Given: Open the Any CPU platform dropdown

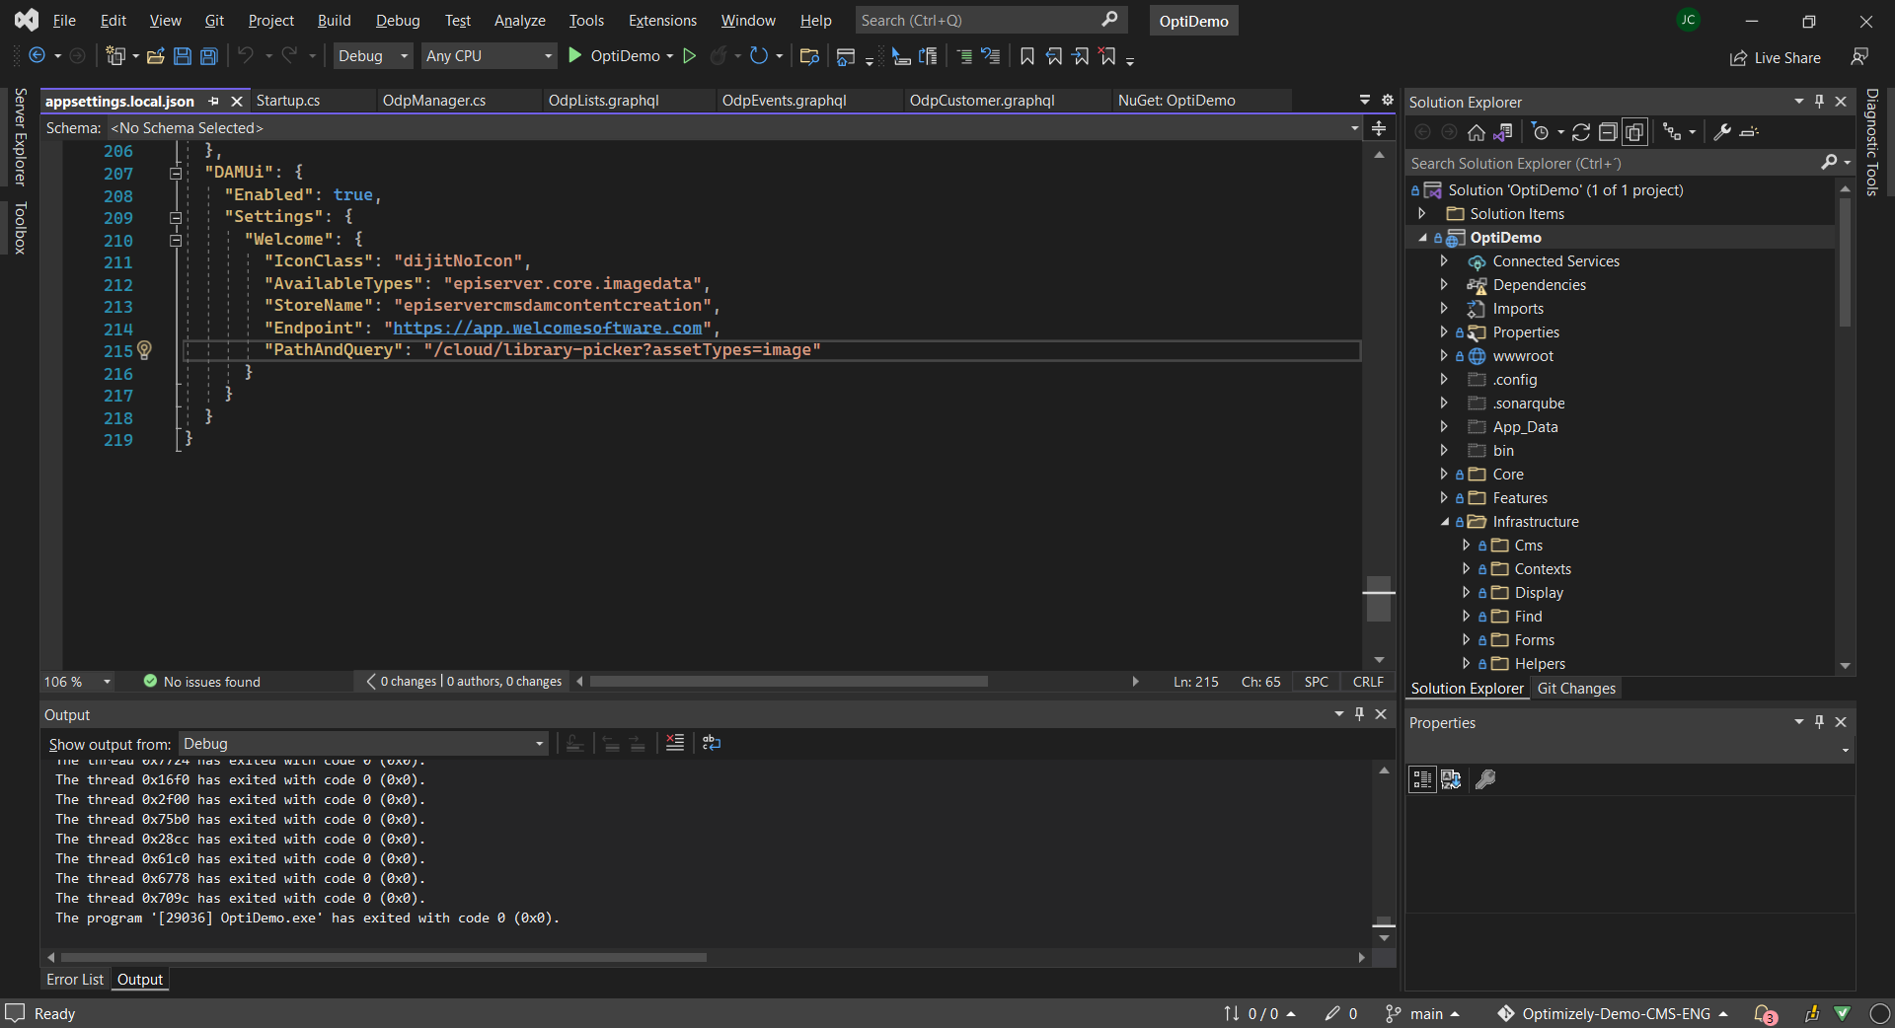Looking at the screenshot, I should click(489, 56).
